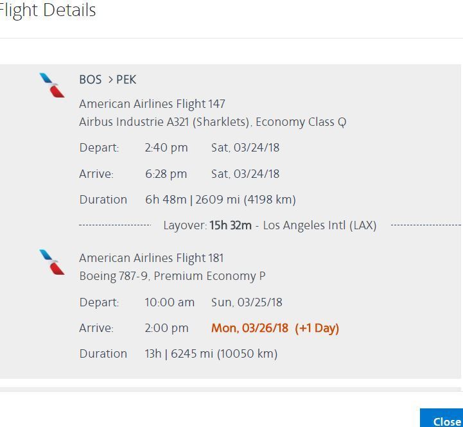Click Sun, 03/25/18 departure date
The image size is (463, 427).
247,302
